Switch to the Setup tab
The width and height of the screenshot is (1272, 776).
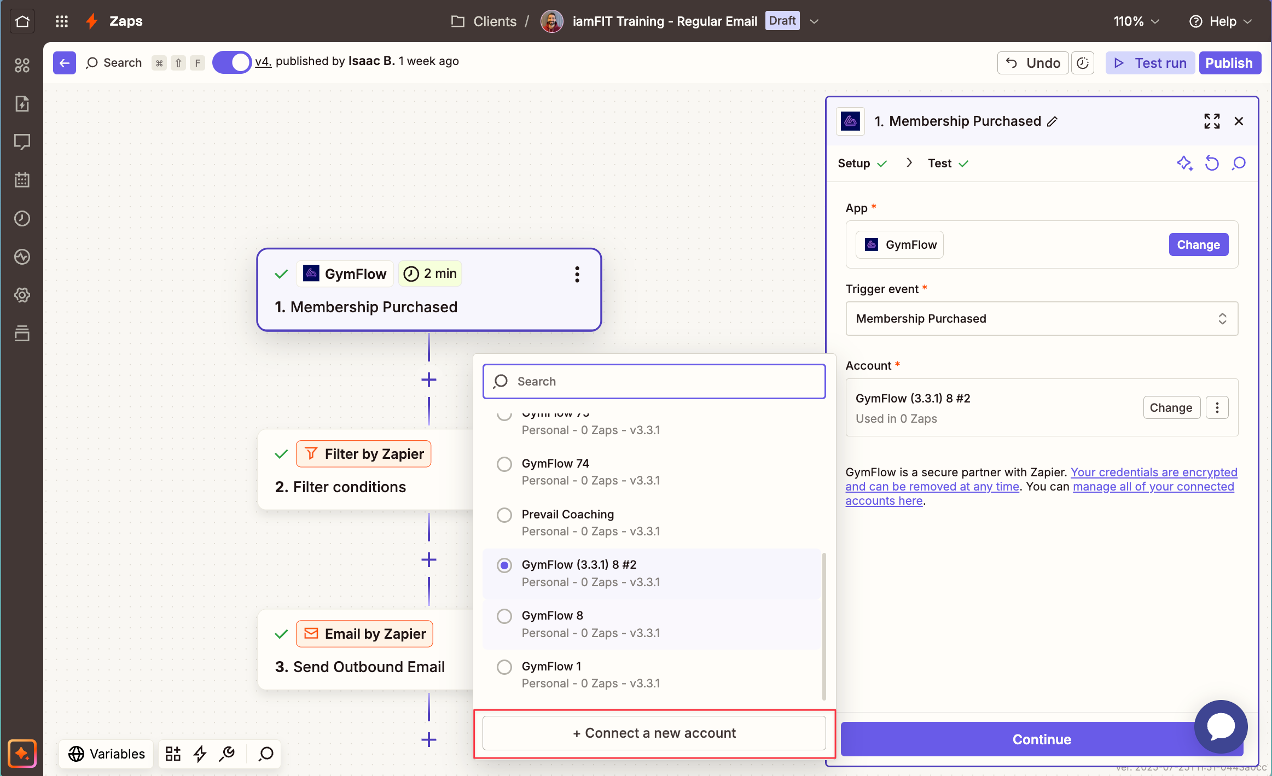tap(862, 164)
